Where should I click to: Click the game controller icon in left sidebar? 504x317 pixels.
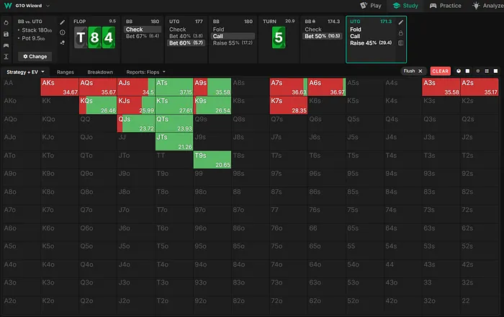6,45
